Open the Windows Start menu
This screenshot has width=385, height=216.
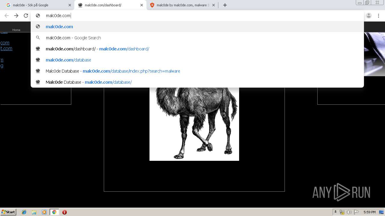click(x=8, y=212)
